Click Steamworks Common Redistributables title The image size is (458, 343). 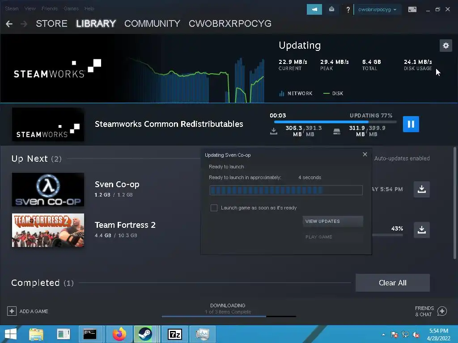169,124
